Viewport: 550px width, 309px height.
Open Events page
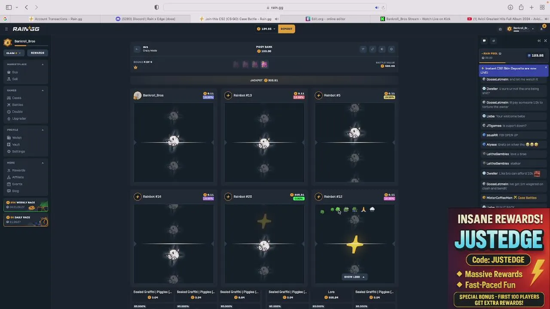click(x=15, y=184)
